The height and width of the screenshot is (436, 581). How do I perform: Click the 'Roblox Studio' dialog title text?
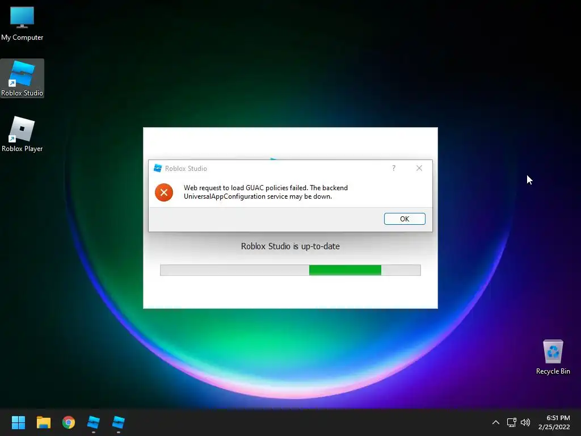point(186,168)
